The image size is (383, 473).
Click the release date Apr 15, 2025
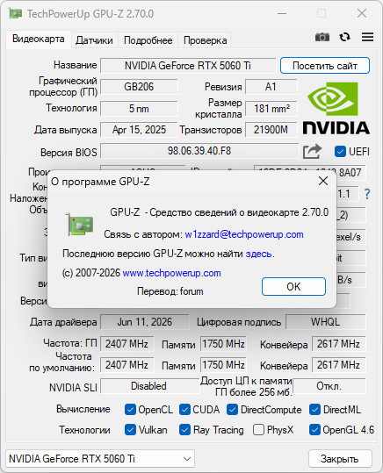click(x=139, y=130)
